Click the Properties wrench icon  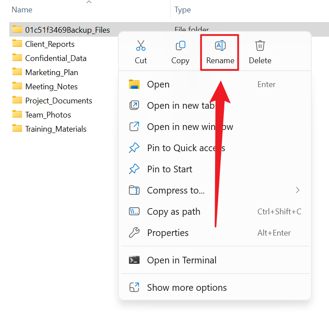[134, 232]
